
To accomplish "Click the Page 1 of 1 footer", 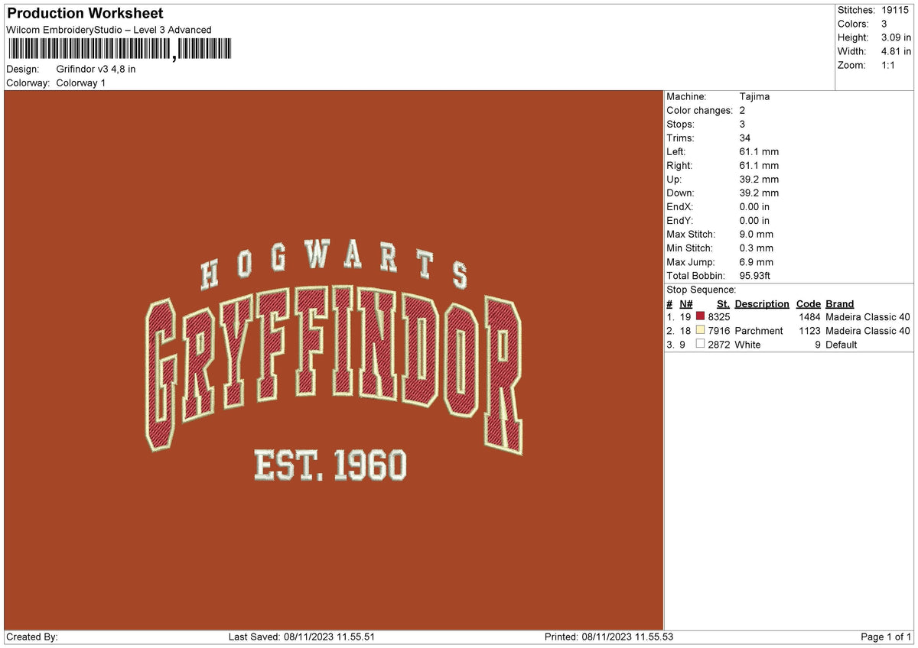I will pyautogui.click(x=886, y=637).
